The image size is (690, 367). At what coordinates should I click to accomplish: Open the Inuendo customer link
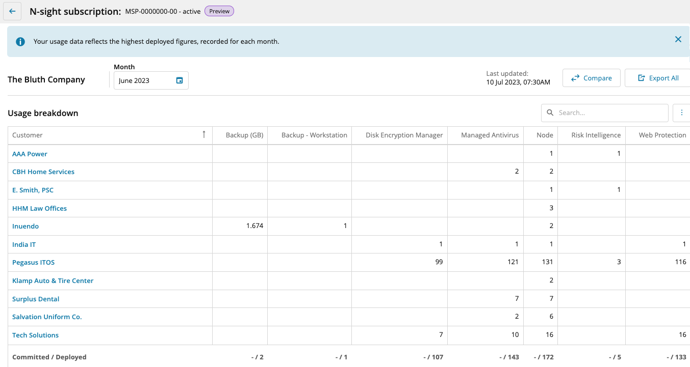point(25,226)
